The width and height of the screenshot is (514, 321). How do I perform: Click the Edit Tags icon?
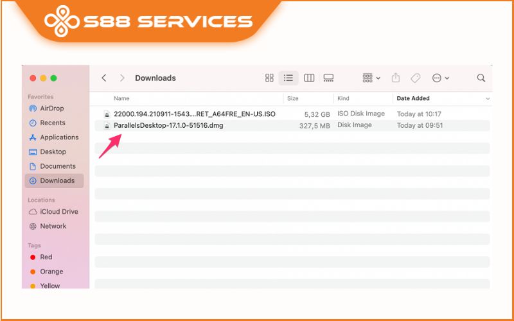click(415, 78)
